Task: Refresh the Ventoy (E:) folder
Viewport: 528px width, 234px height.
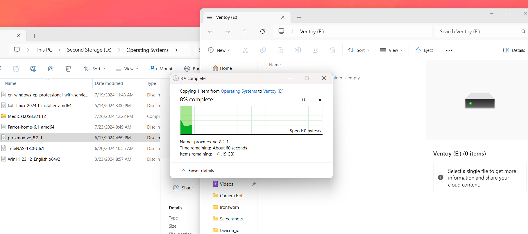Action: coord(262,31)
